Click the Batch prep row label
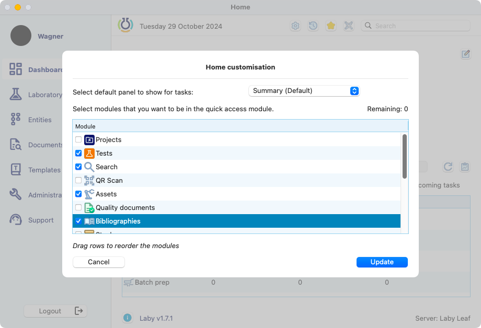The image size is (481, 328). [152, 283]
